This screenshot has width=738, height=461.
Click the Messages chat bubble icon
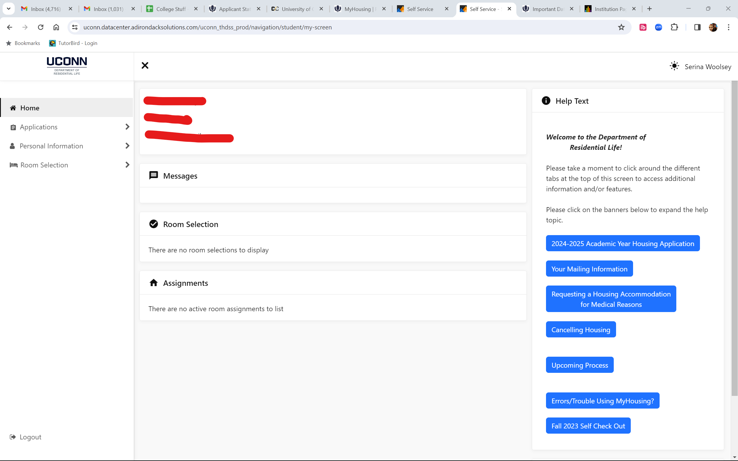(x=153, y=176)
